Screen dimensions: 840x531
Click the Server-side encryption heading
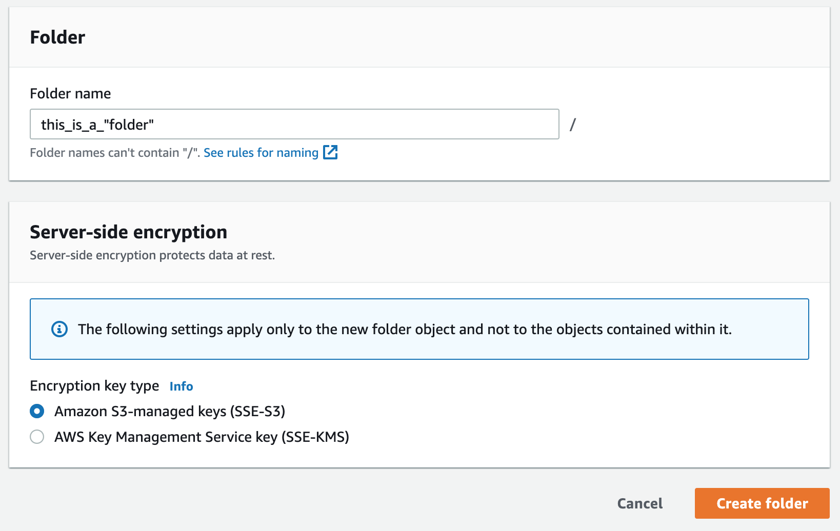[x=129, y=232]
